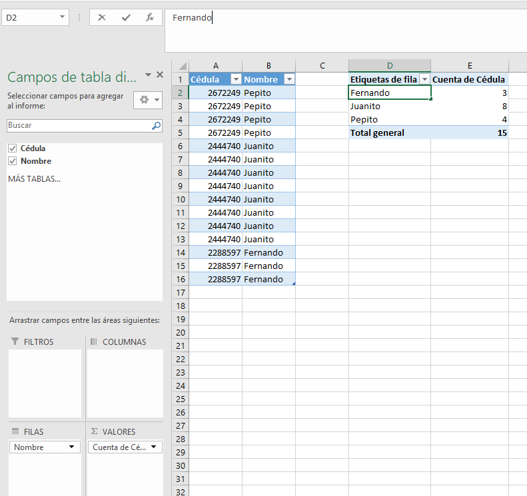Close the PivotTable fields pane
This screenshot has height=496, width=527.
pyautogui.click(x=160, y=75)
